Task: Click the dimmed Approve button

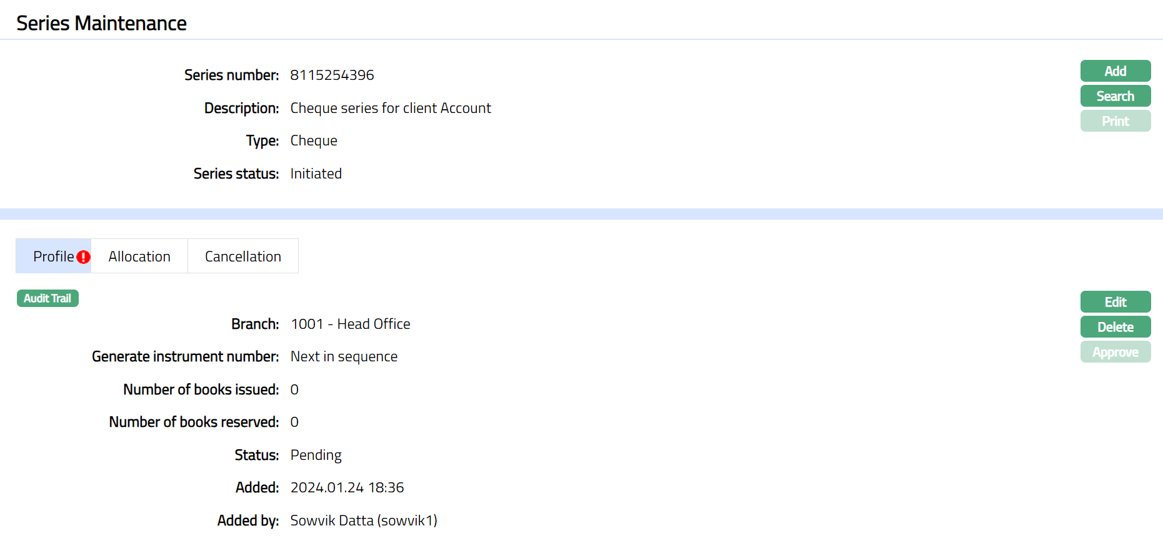Action: pos(1115,352)
